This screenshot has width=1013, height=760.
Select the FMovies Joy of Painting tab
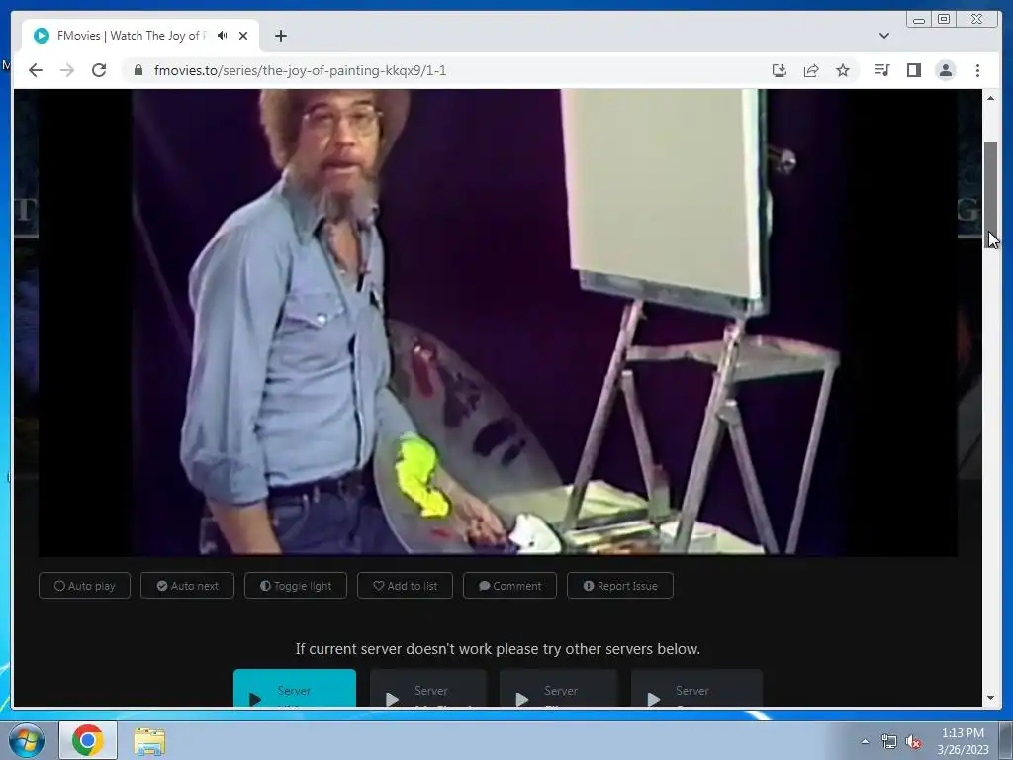[140, 36]
